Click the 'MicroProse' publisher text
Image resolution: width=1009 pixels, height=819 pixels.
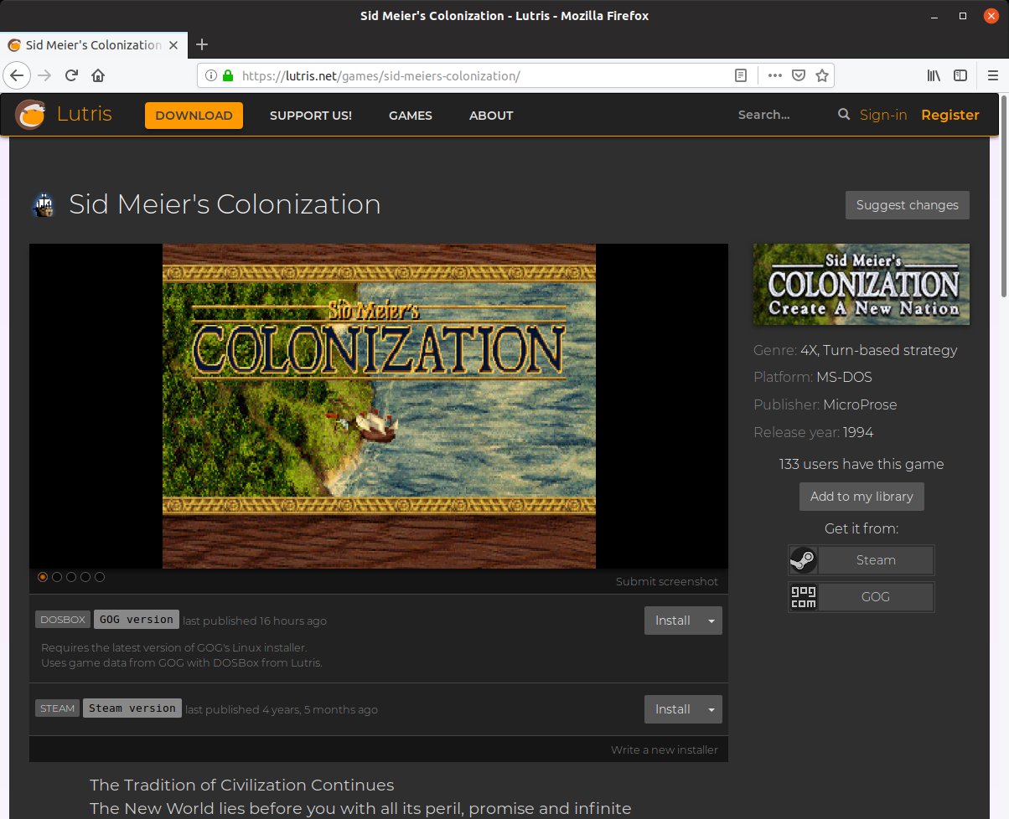(x=860, y=404)
